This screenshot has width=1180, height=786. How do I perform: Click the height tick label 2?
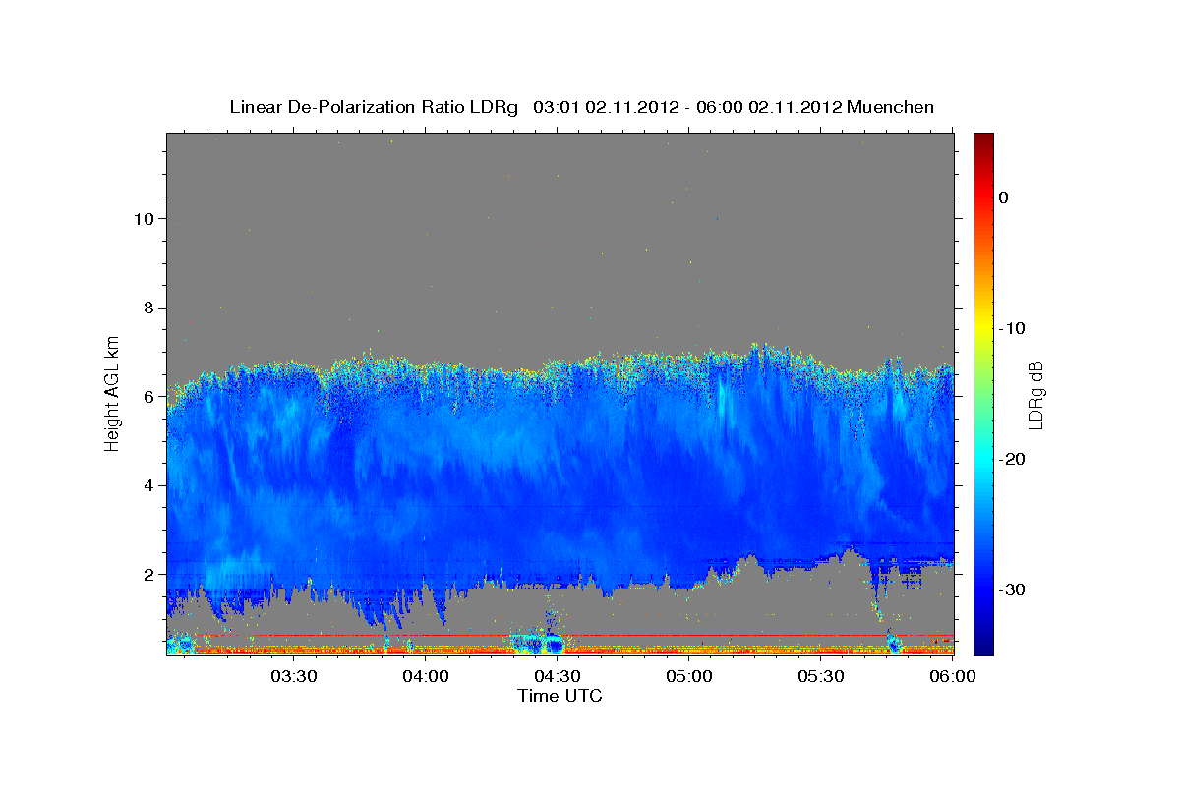(147, 574)
